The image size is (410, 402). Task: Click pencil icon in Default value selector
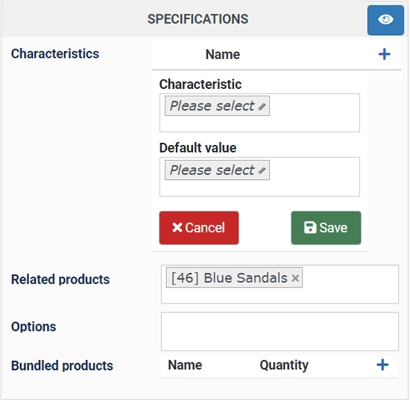point(262,171)
